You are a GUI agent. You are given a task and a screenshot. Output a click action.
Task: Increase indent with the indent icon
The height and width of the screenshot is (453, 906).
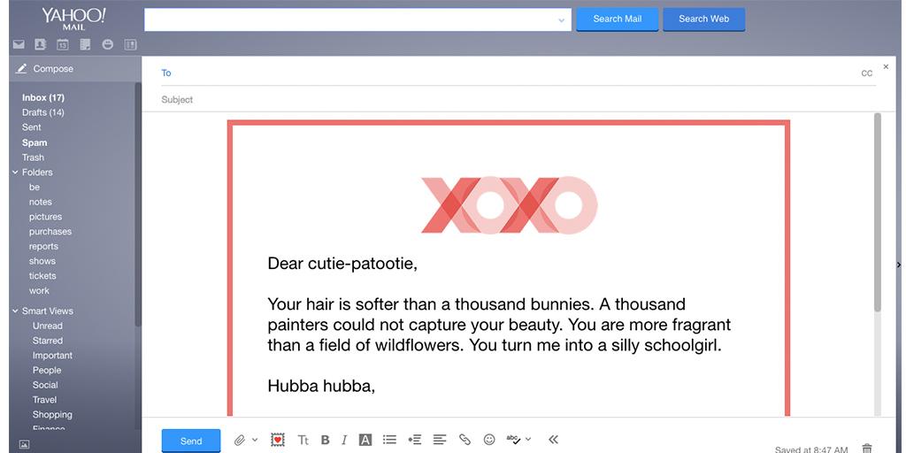tap(415, 440)
